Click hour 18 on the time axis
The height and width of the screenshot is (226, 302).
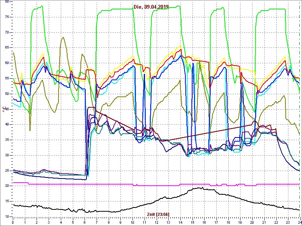(x=228, y=222)
